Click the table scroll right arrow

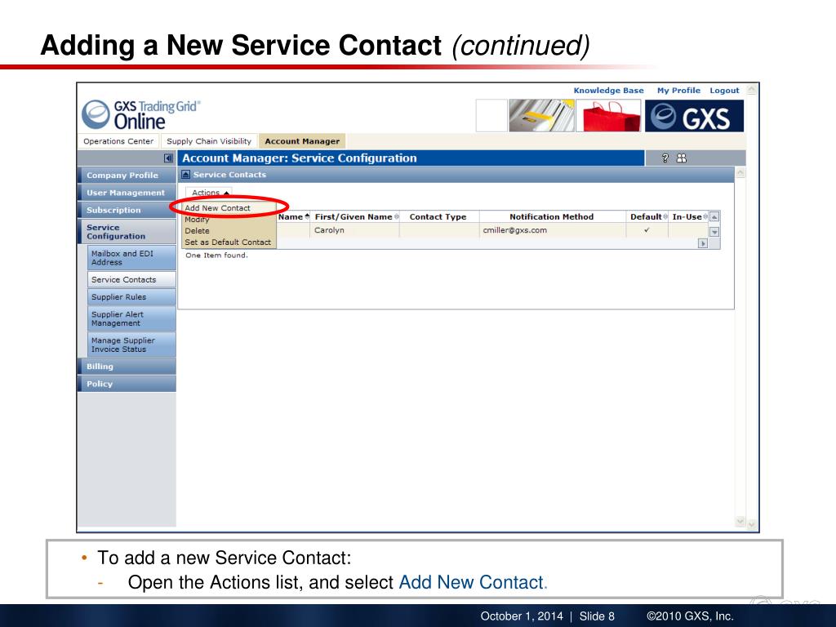click(703, 243)
